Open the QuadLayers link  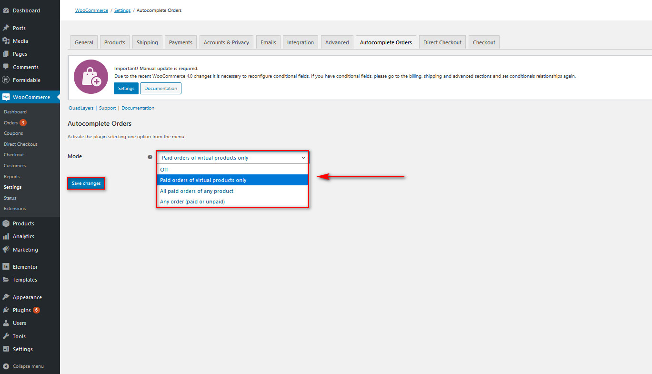[81, 108]
